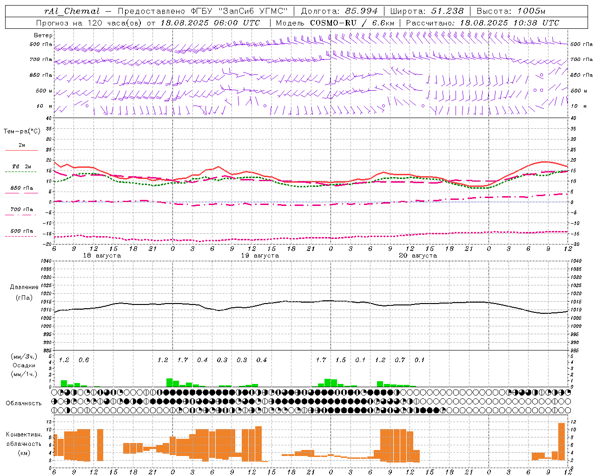
Task: Click the 0.6 precipitation value
Action: (x=84, y=360)
